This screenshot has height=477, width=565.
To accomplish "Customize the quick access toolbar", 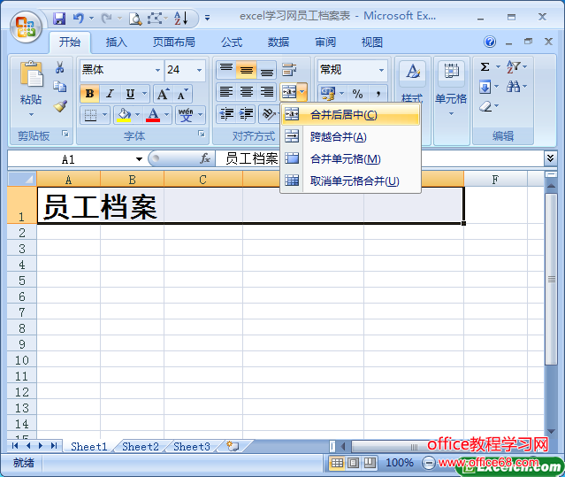I will [207, 18].
